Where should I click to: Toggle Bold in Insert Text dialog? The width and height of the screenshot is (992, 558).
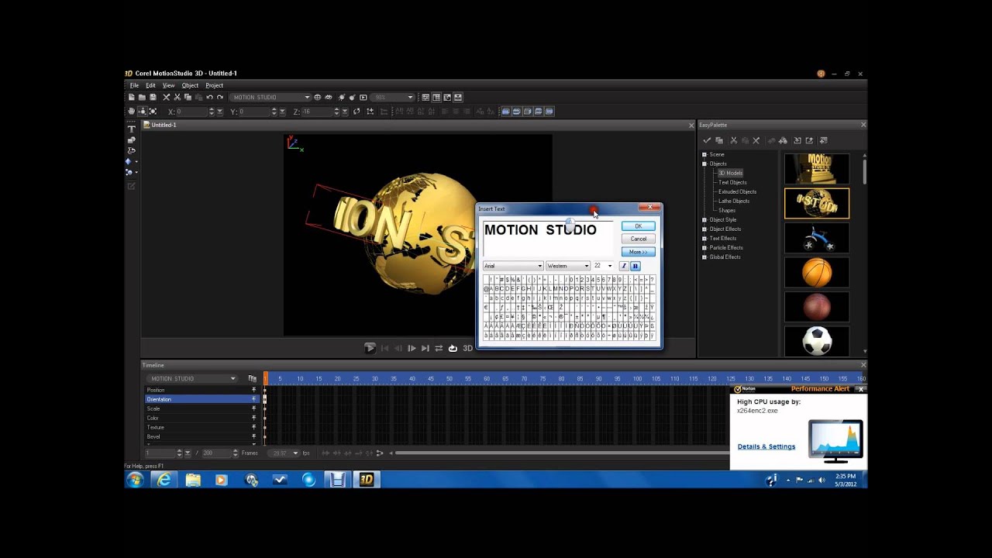(635, 266)
